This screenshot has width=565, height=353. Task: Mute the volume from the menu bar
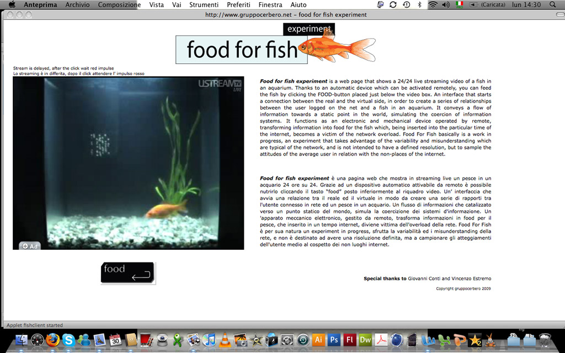tap(445, 4)
